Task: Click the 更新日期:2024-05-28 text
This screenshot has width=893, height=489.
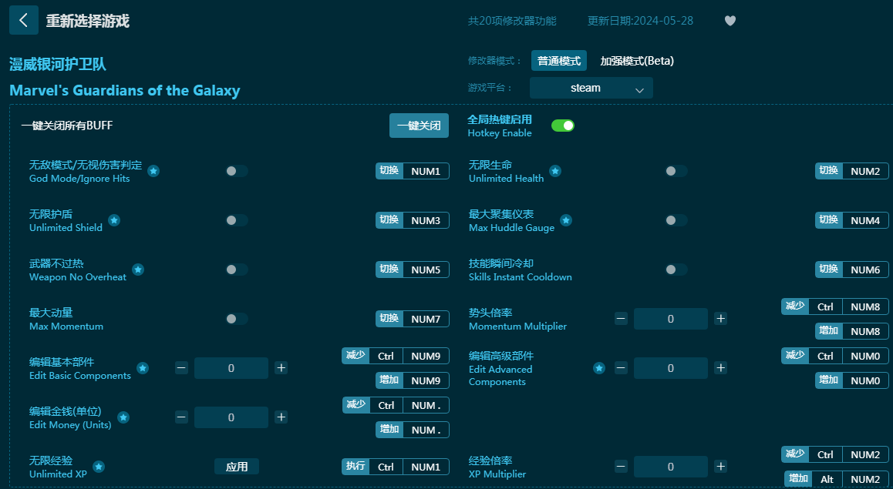Action: (x=640, y=21)
